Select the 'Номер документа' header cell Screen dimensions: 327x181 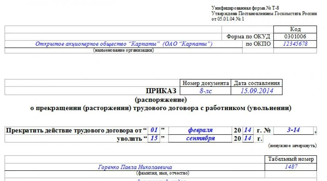(205, 83)
